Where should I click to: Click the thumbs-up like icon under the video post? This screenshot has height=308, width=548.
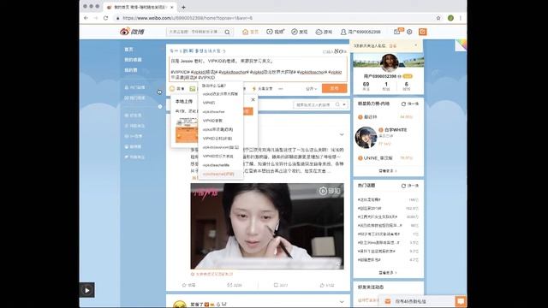(x=322, y=285)
